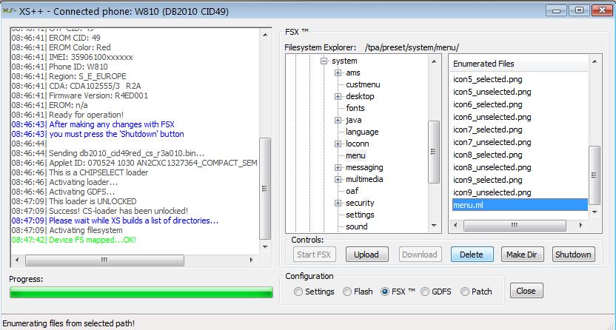Expand the security folder
This screenshot has width=616, height=330.
(338, 203)
